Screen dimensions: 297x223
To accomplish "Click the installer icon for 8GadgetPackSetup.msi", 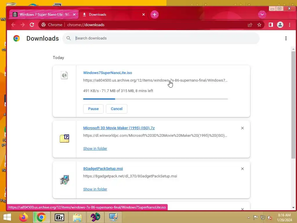I will point(64,179).
